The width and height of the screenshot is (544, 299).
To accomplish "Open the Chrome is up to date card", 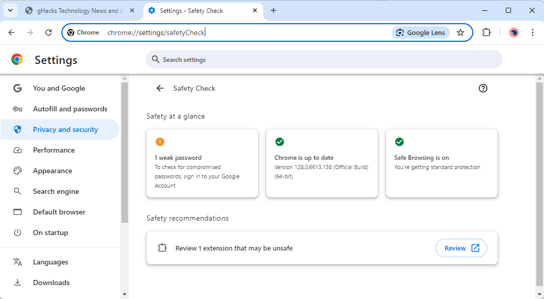I will click(x=322, y=163).
